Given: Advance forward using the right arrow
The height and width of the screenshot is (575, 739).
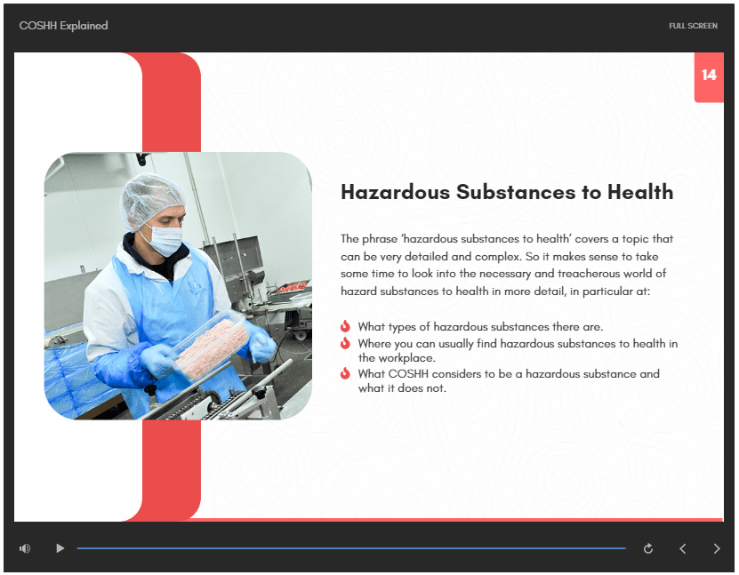Looking at the screenshot, I should [x=716, y=548].
